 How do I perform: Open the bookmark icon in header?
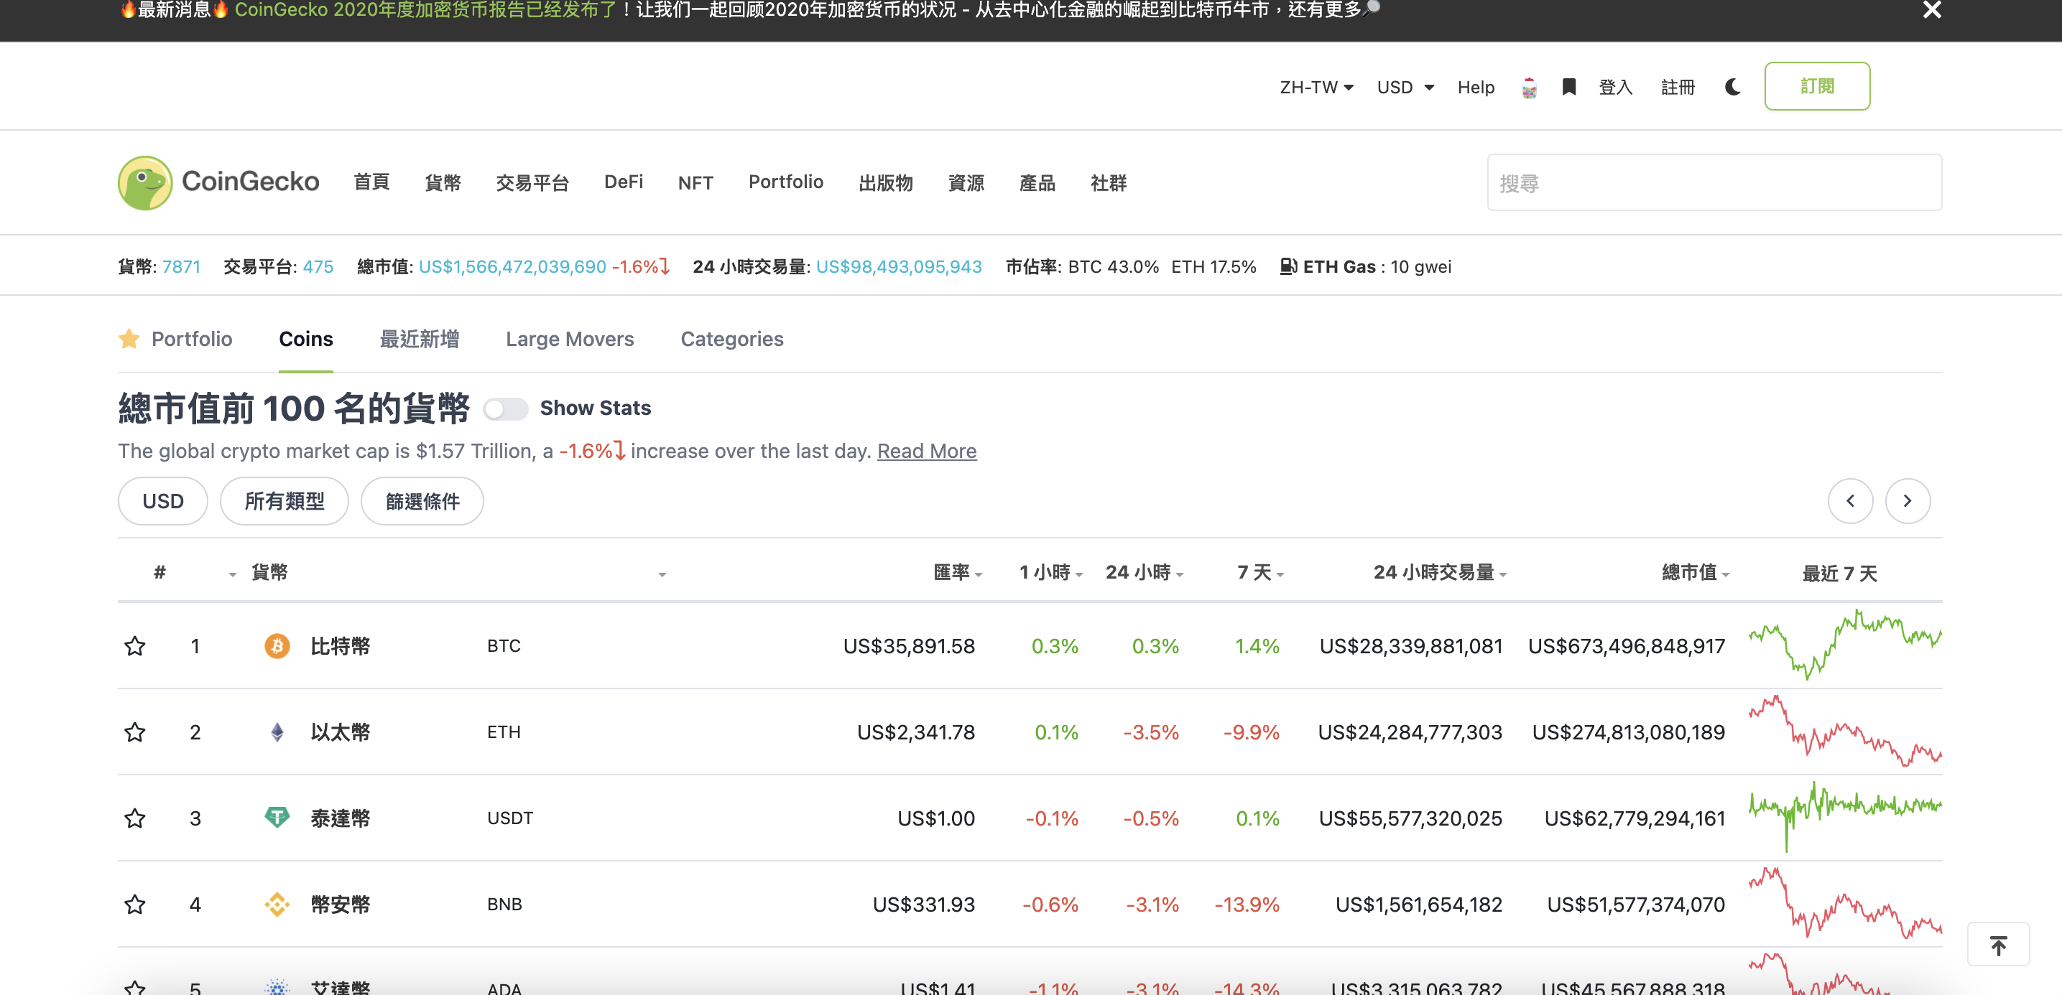(1569, 86)
